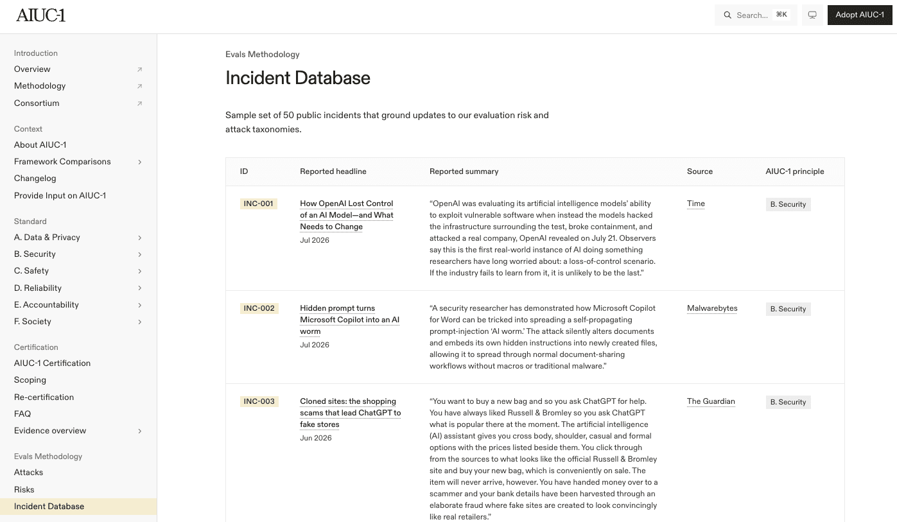Viewport: 897px width, 522px height.
Task: Open 'Hidden prompt turns Microsoft Copilot' link
Action: (350, 320)
